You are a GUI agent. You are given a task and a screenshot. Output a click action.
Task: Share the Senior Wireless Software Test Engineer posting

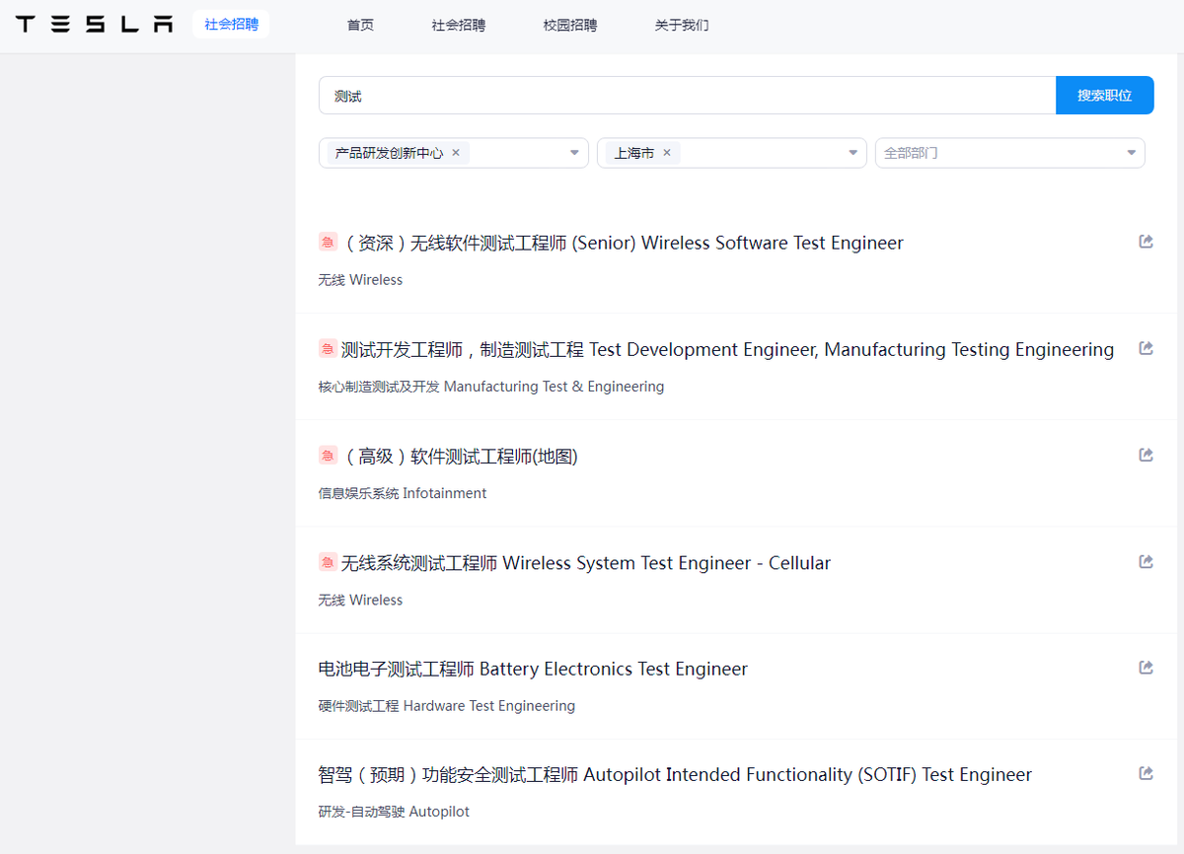click(1146, 241)
